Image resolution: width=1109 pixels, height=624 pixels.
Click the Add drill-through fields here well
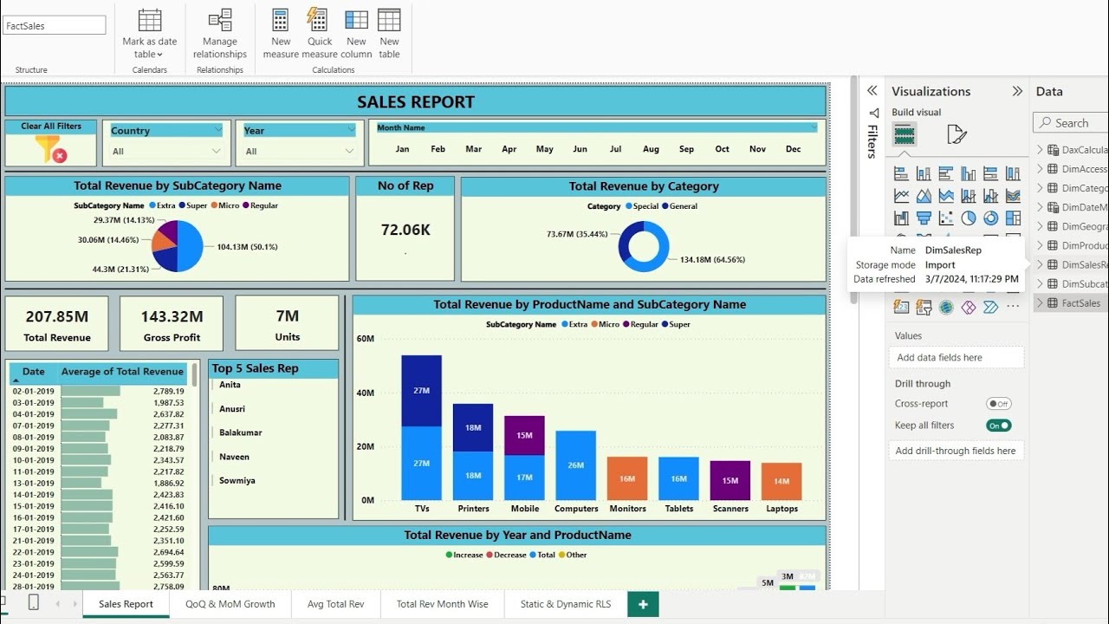957,451
